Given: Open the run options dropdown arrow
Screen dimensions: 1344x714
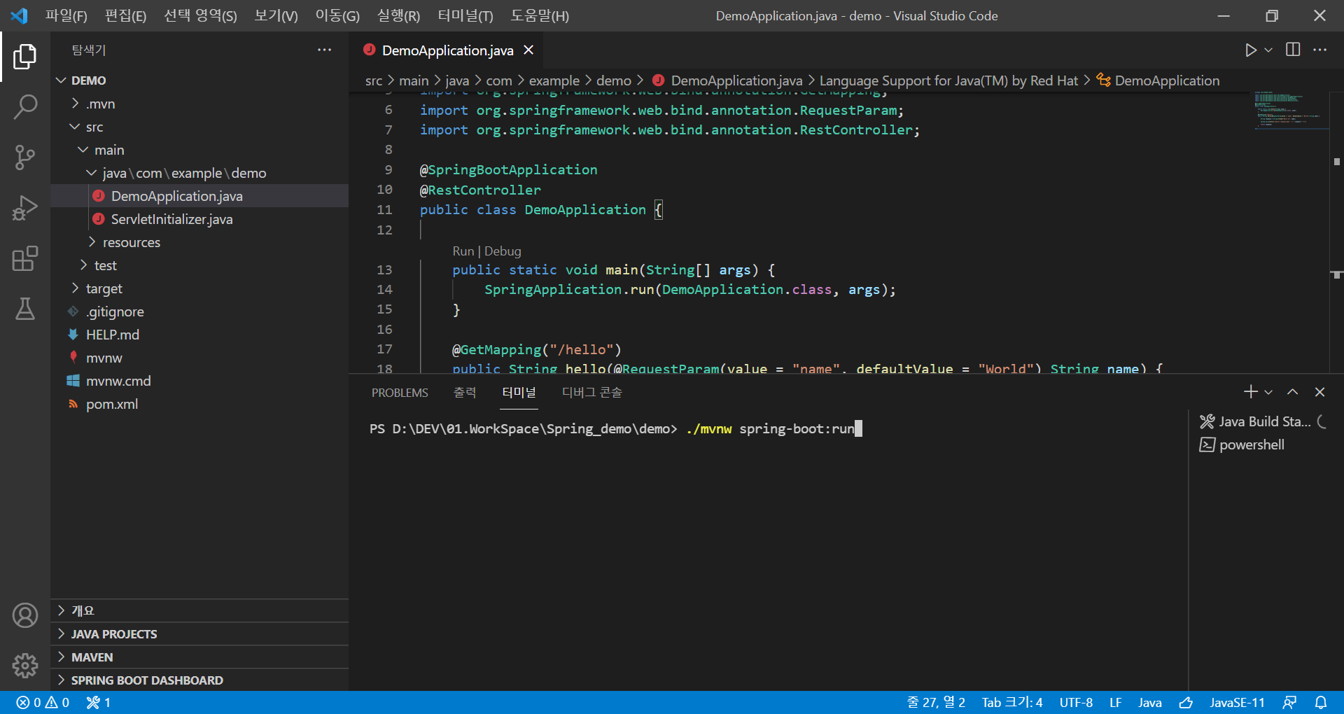Looking at the screenshot, I should [1268, 50].
